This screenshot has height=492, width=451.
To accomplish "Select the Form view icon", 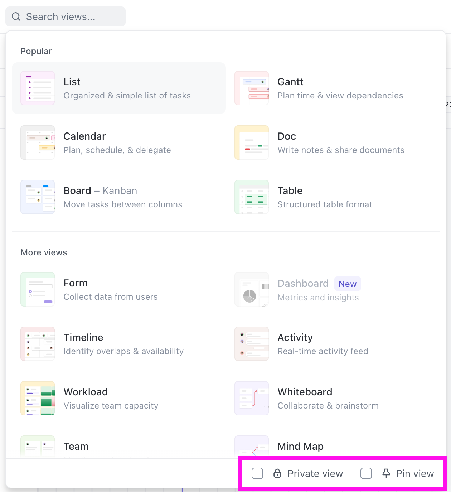I will point(38,289).
